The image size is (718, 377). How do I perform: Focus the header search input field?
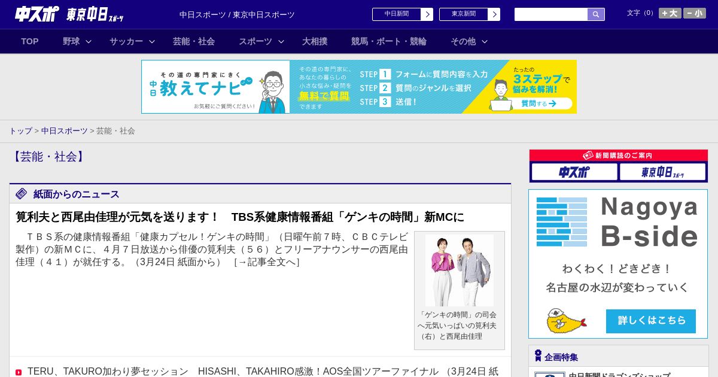click(x=551, y=14)
